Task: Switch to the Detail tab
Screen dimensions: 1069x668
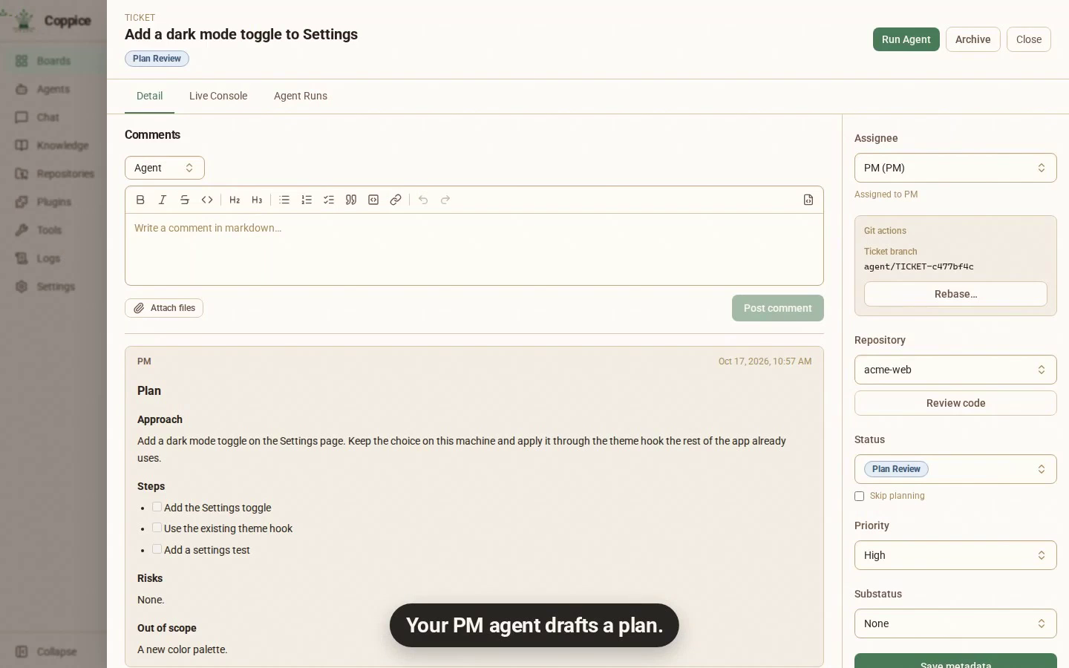Action: [149, 96]
